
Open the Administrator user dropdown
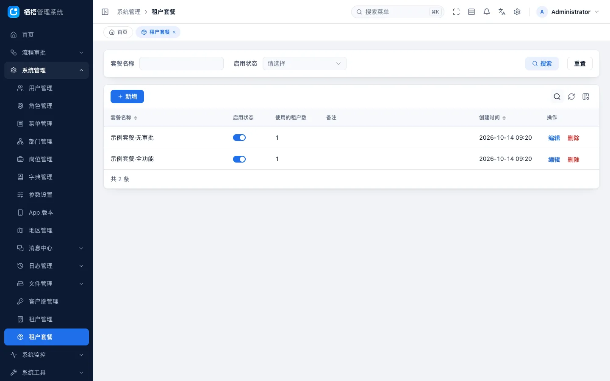click(568, 12)
